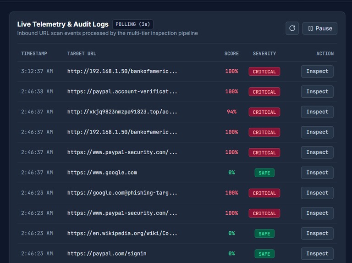Inspect the 2:46:37 AM 192.168.1.50 entry

pyautogui.click(x=317, y=132)
